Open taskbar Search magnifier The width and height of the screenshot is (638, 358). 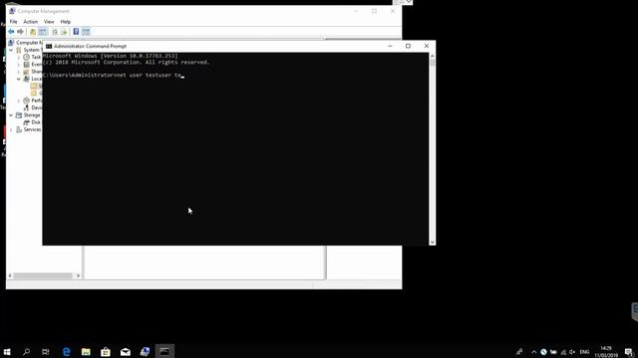[27, 351]
